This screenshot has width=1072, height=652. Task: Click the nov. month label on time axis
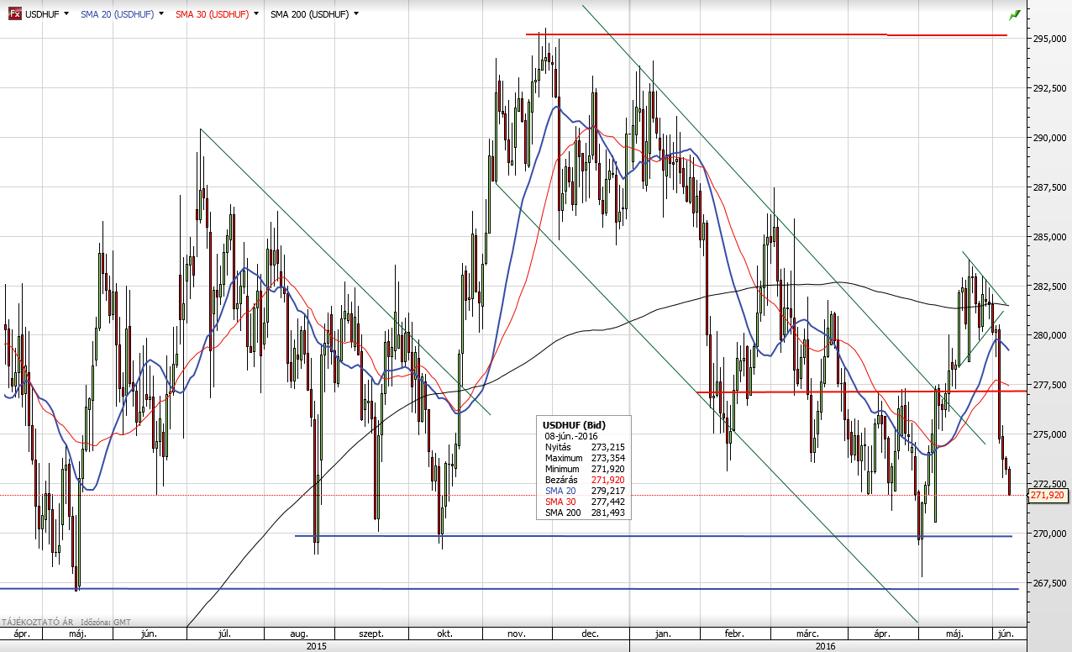point(517,634)
